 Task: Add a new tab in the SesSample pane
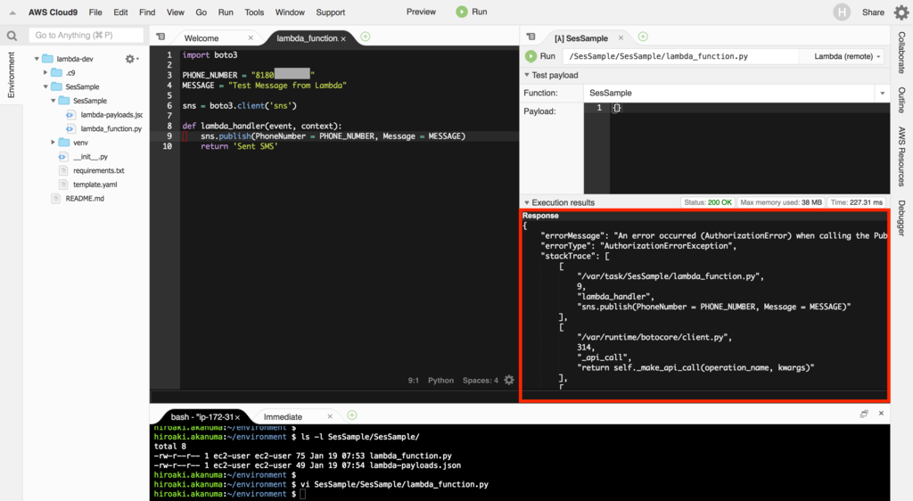(x=643, y=37)
